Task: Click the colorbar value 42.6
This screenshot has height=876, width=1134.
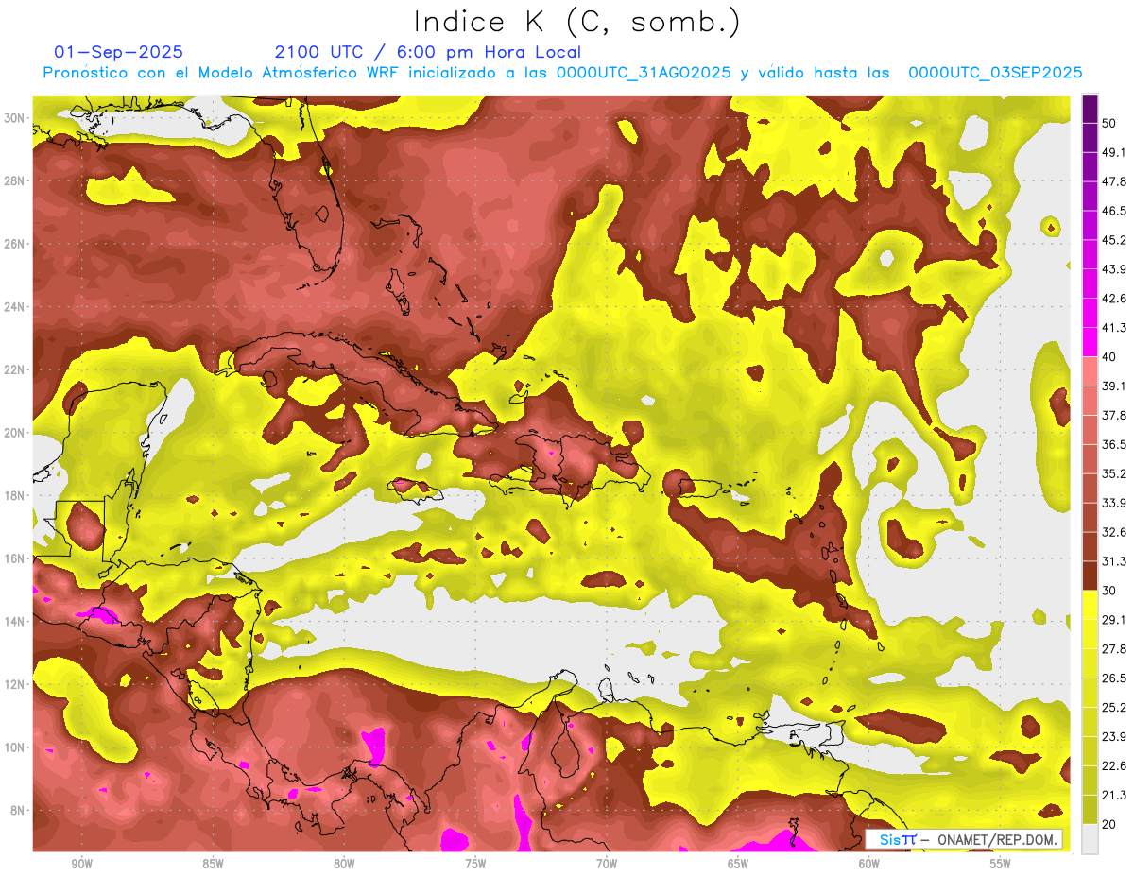Action: coord(1113,299)
